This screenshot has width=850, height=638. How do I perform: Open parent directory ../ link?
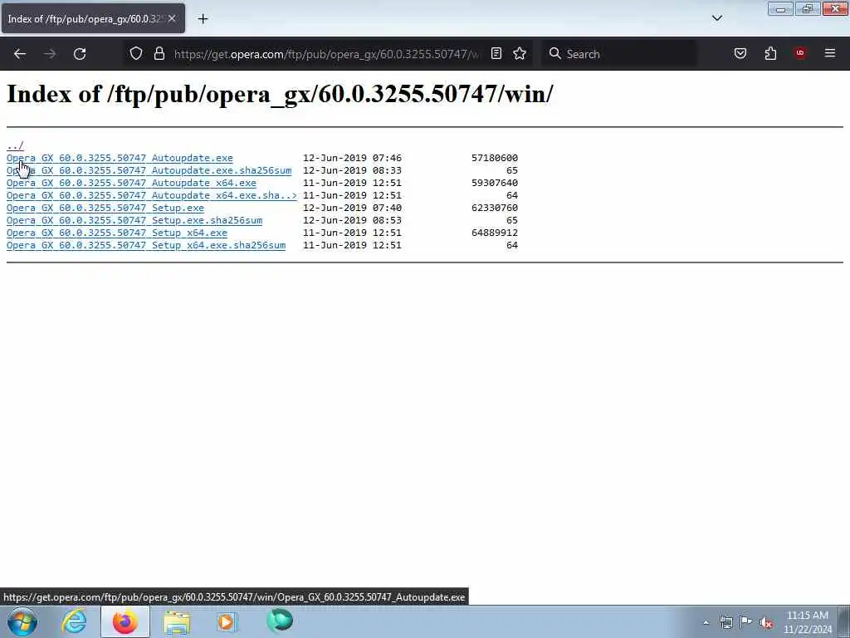(x=15, y=145)
